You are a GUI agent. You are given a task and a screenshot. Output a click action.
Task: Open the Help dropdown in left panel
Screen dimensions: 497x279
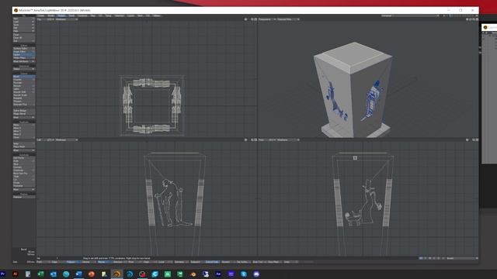tap(24, 31)
